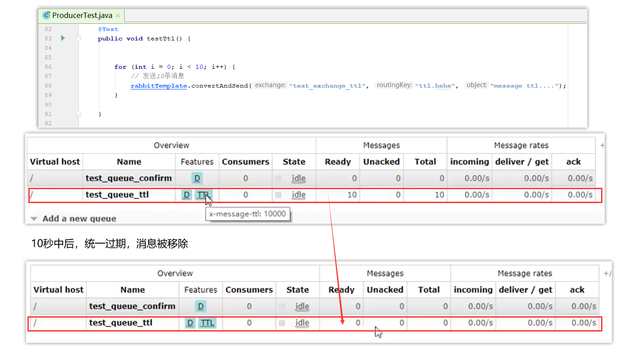Viewport: 633px width, 354px height.
Task: Click D feature badge of upper test_queue_ttl
Action: click(186, 195)
